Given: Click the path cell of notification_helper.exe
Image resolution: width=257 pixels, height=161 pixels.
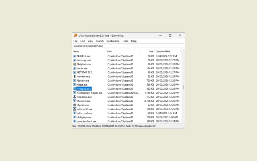Looking at the screenshot, I should 123,93.
